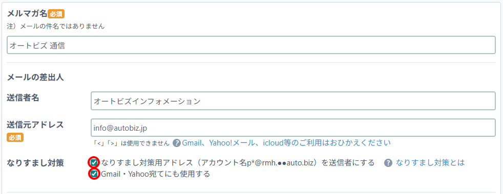503x194 pixels.
Task: Click the なりすまし対策用アドレス checkbox label text
Action: coord(238,163)
